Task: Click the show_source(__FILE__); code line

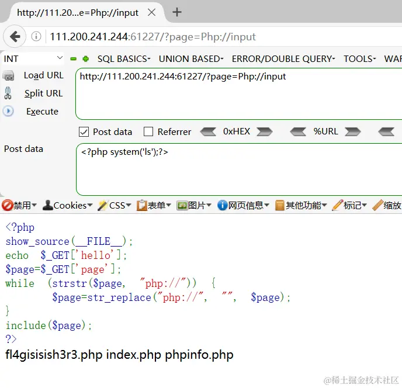Action: click(x=69, y=241)
